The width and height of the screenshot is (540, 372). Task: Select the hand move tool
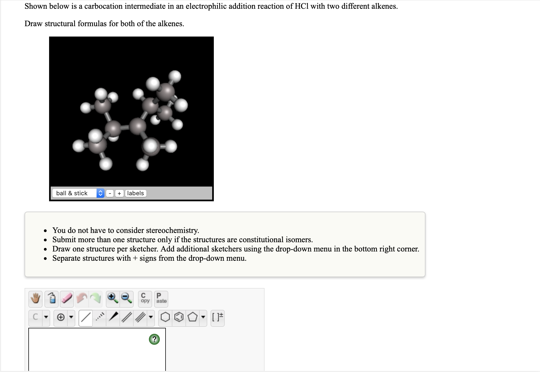pos(35,299)
